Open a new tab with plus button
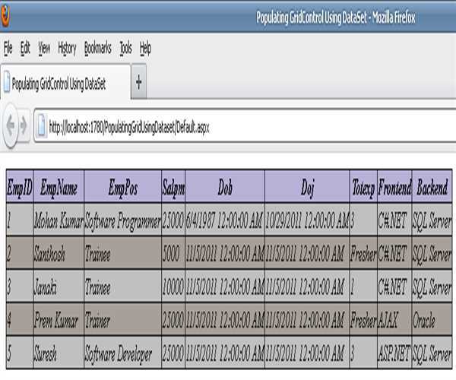 tap(138, 85)
